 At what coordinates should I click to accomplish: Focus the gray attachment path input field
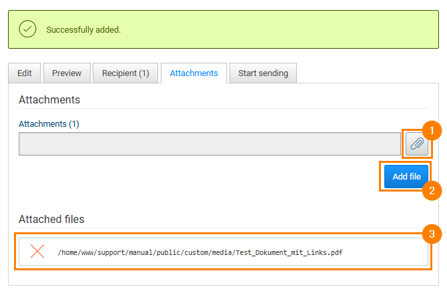209,143
